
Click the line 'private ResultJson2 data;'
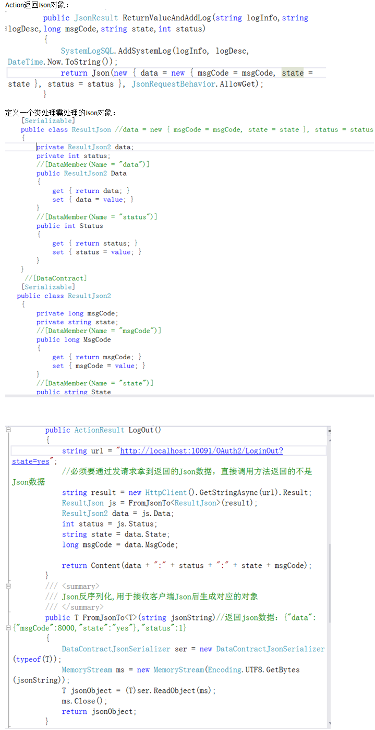[85, 147]
